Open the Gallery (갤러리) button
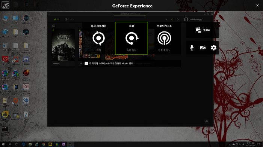 pos(203,30)
